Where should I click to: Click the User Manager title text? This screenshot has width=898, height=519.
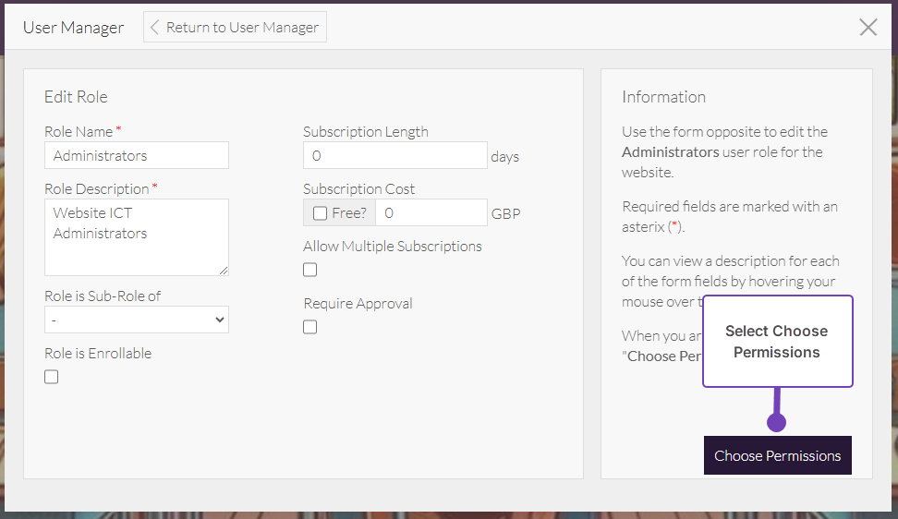73,28
